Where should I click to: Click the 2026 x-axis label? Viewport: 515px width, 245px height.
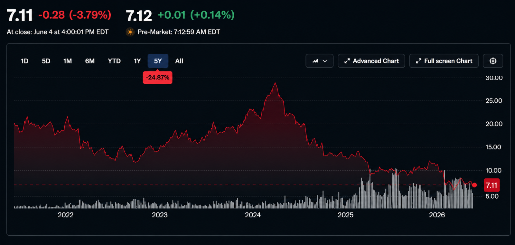pyautogui.click(x=437, y=215)
